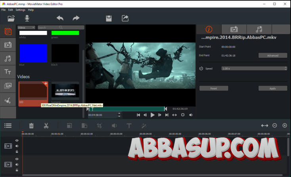The height and width of the screenshot is (177, 291).
Task: Play the preview video
Action: pyautogui.click(x=153, y=115)
